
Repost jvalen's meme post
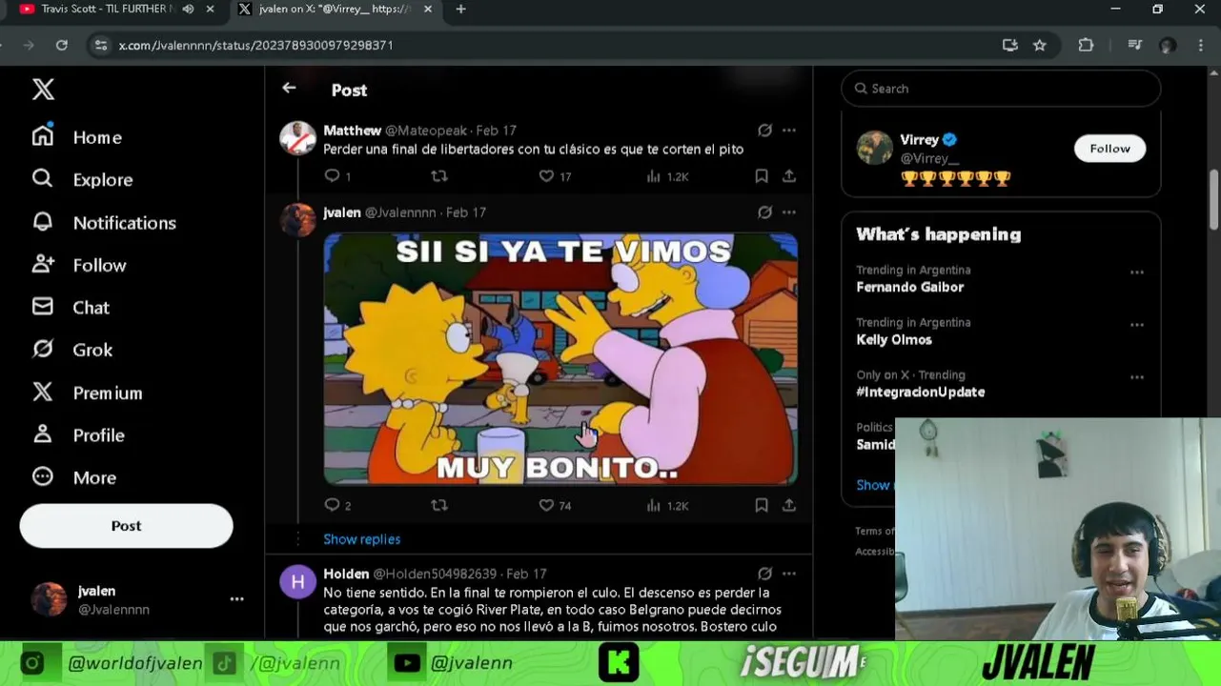tap(439, 505)
